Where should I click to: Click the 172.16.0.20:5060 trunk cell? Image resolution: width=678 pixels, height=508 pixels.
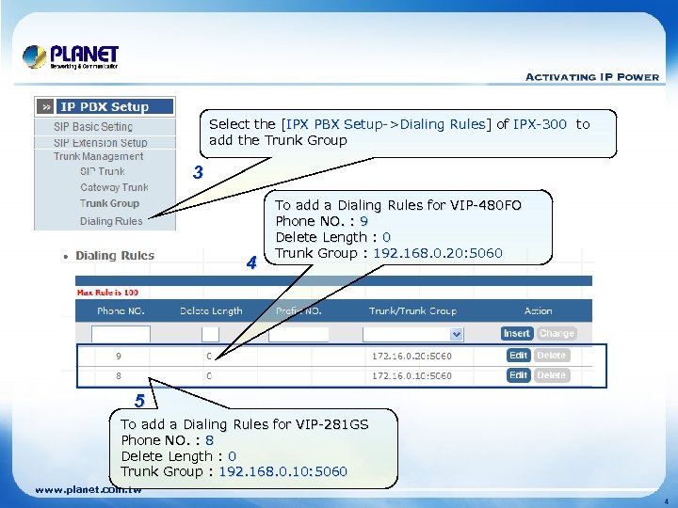[x=412, y=357]
